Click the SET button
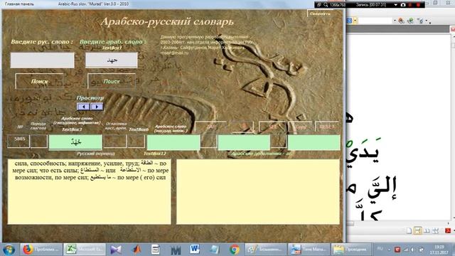Viewport: 455px width, 256px height. click(x=272, y=127)
